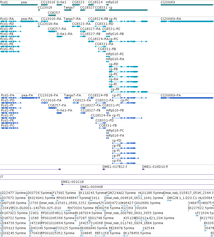
Task: Select the cg gene long arrow
Action: [x=129, y=10]
